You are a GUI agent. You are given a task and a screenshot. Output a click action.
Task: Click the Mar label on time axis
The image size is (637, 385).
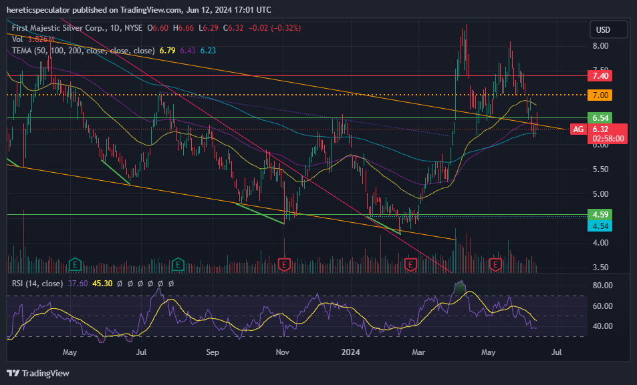418,352
